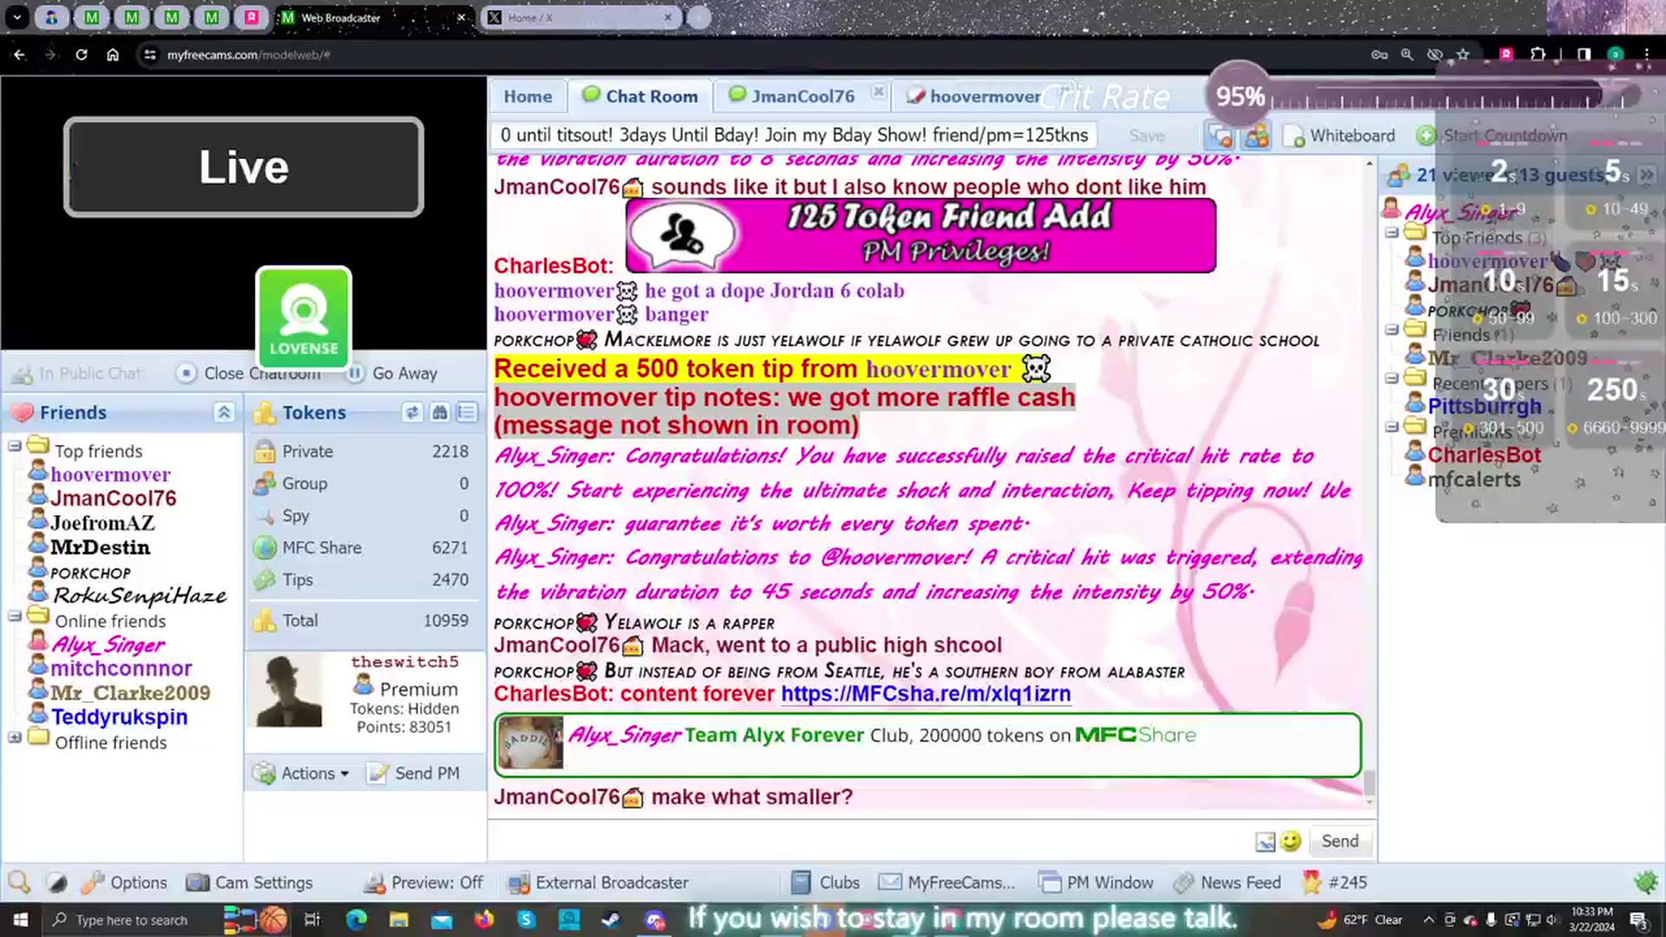This screenshot has width=1666, height=937.
Task: Collapse Recent Tippers group in viewer list
Action: pyautogui.click(x=1392, y=378)
